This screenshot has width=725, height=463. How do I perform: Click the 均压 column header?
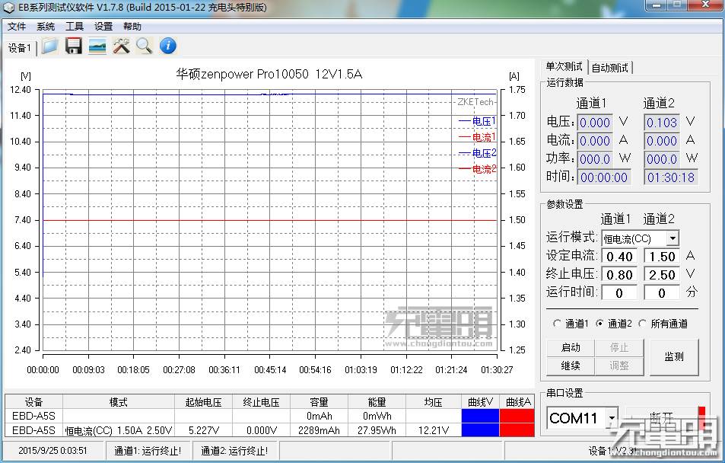(433, 402)
